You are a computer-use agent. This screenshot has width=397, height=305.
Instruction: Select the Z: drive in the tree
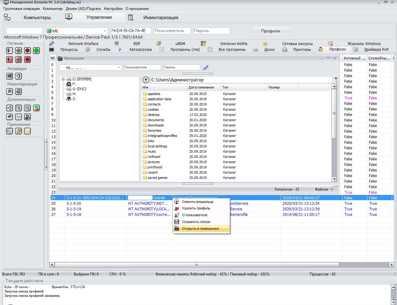pos(74,99)
